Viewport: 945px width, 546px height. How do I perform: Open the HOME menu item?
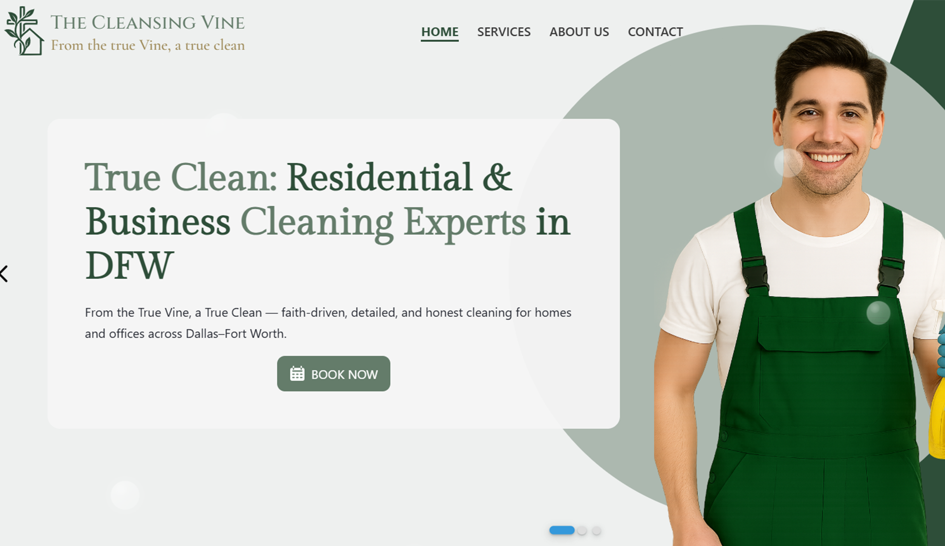(439, 32)
